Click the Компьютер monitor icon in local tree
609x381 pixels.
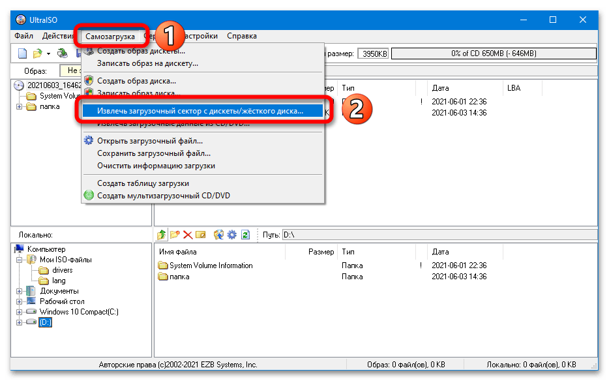pos(19,249)
